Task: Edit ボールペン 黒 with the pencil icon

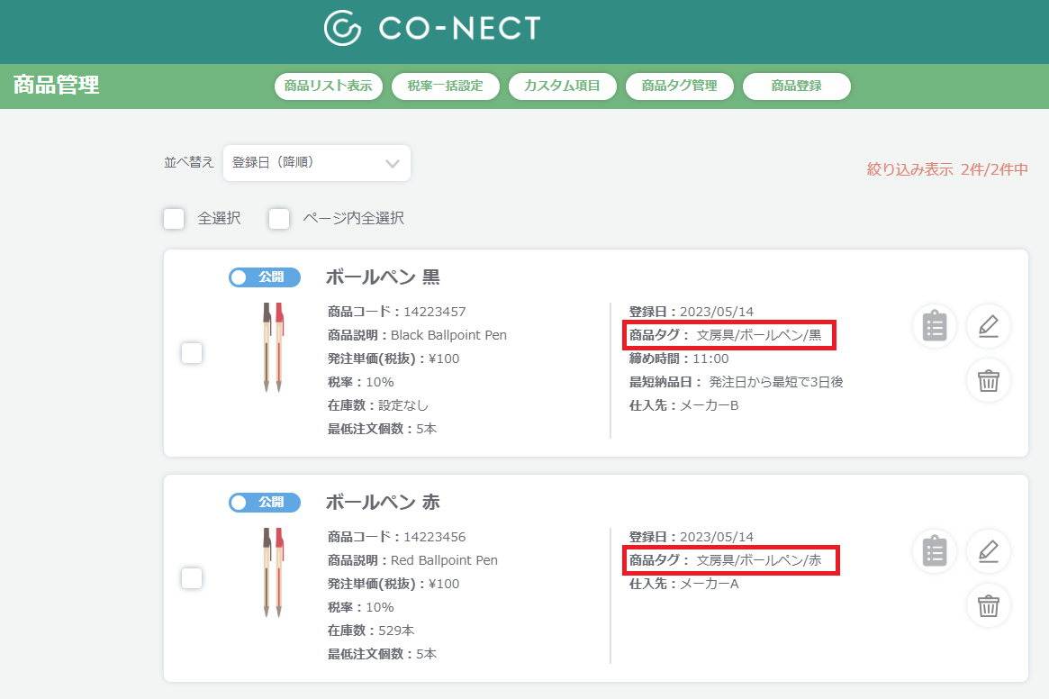Action: pyautogui.click(x=988, y=326)
